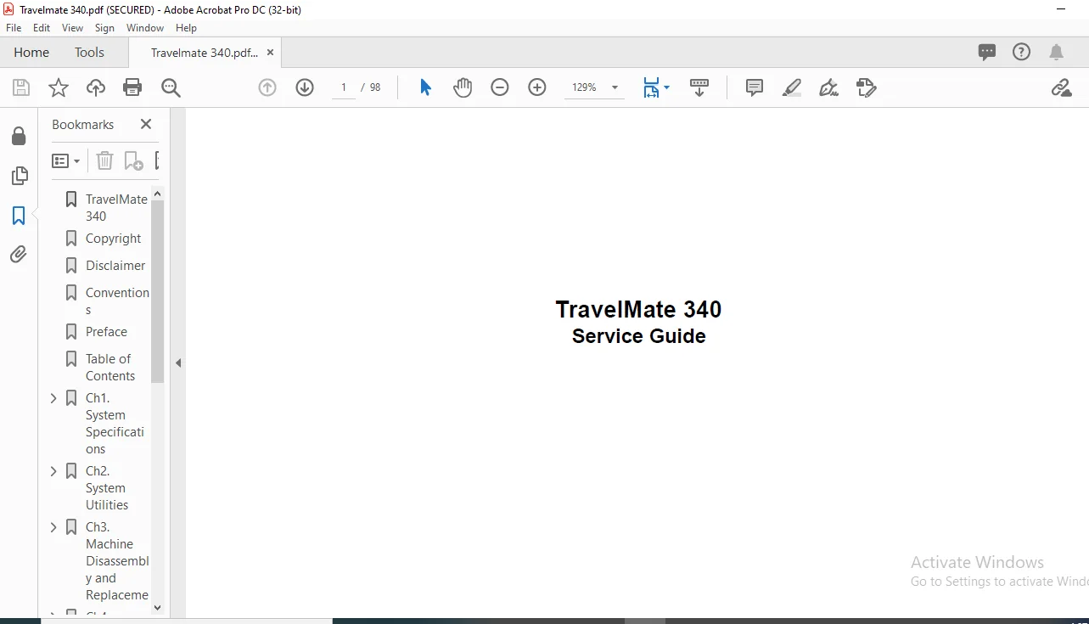Click the upload to cloud icon
1089x624 pixels.
tap(96, 87)
